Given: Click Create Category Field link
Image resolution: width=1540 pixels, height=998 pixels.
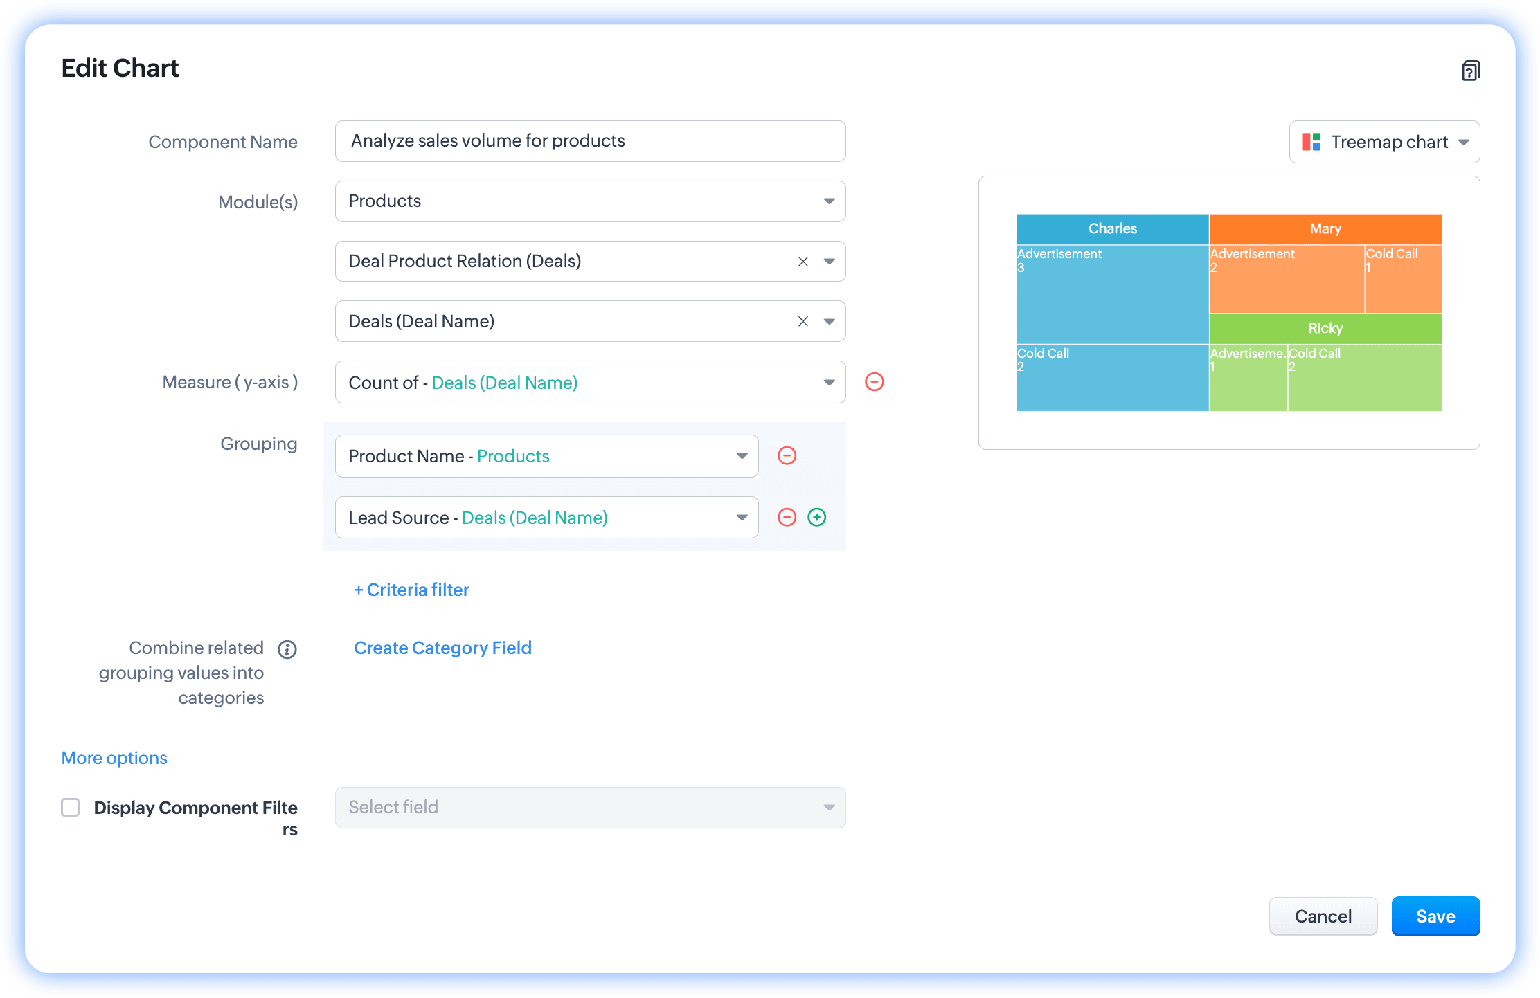Looking at the screenshot, I should [442, 648].
